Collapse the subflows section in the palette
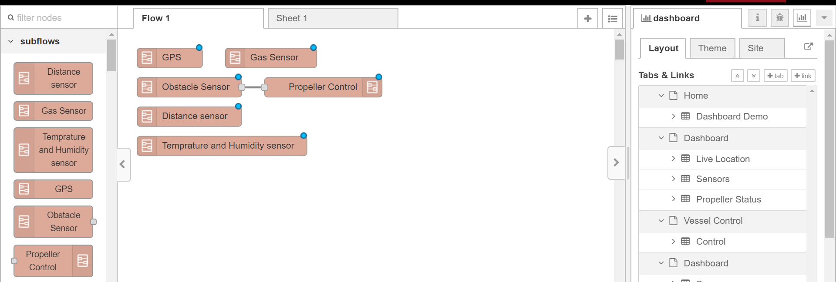Screen dimensions: 836x282 tap(10, 41)
